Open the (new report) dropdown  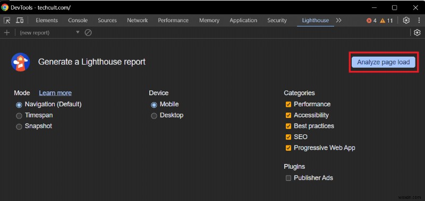tap(49, 33)
